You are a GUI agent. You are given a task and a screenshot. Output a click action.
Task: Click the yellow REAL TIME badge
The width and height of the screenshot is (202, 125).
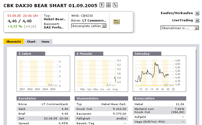116,22
